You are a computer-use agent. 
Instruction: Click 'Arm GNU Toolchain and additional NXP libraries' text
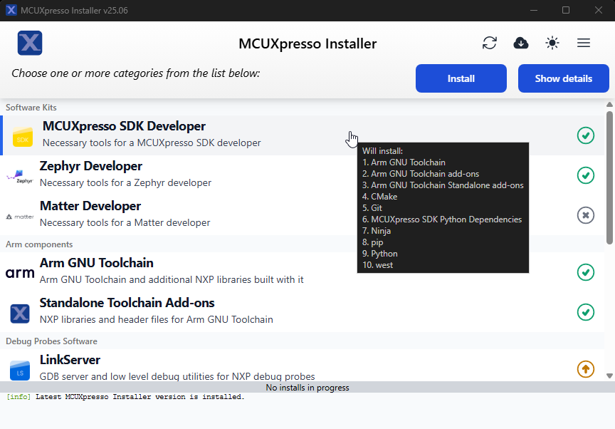click(172, 279)
